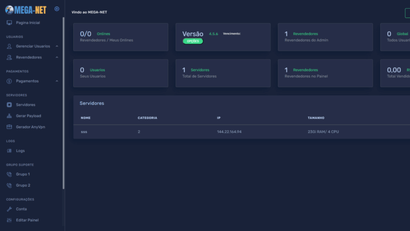Click category value 2 in sss row
The width and height of the screenshot is (410, 231).
click(x=139, y=132)
